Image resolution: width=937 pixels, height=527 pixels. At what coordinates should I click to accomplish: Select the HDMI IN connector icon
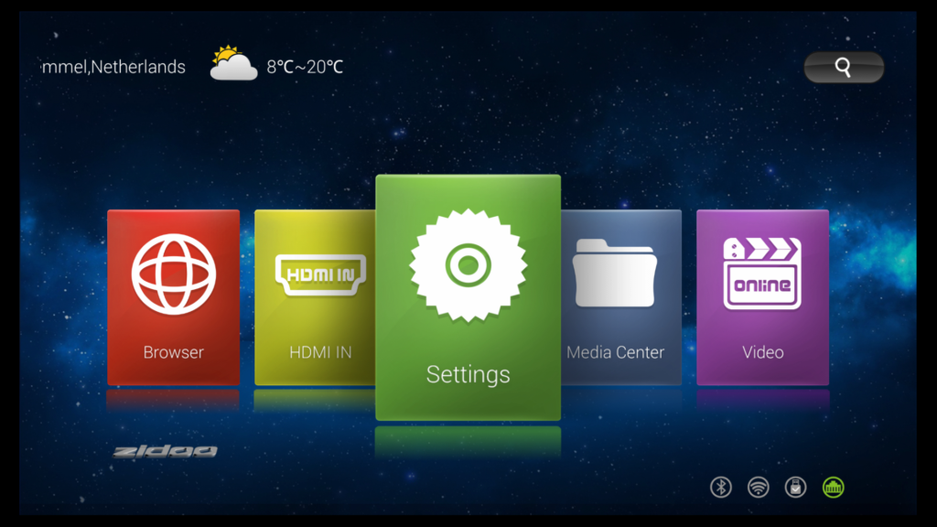pyautogui.click(x=320, y=274)
